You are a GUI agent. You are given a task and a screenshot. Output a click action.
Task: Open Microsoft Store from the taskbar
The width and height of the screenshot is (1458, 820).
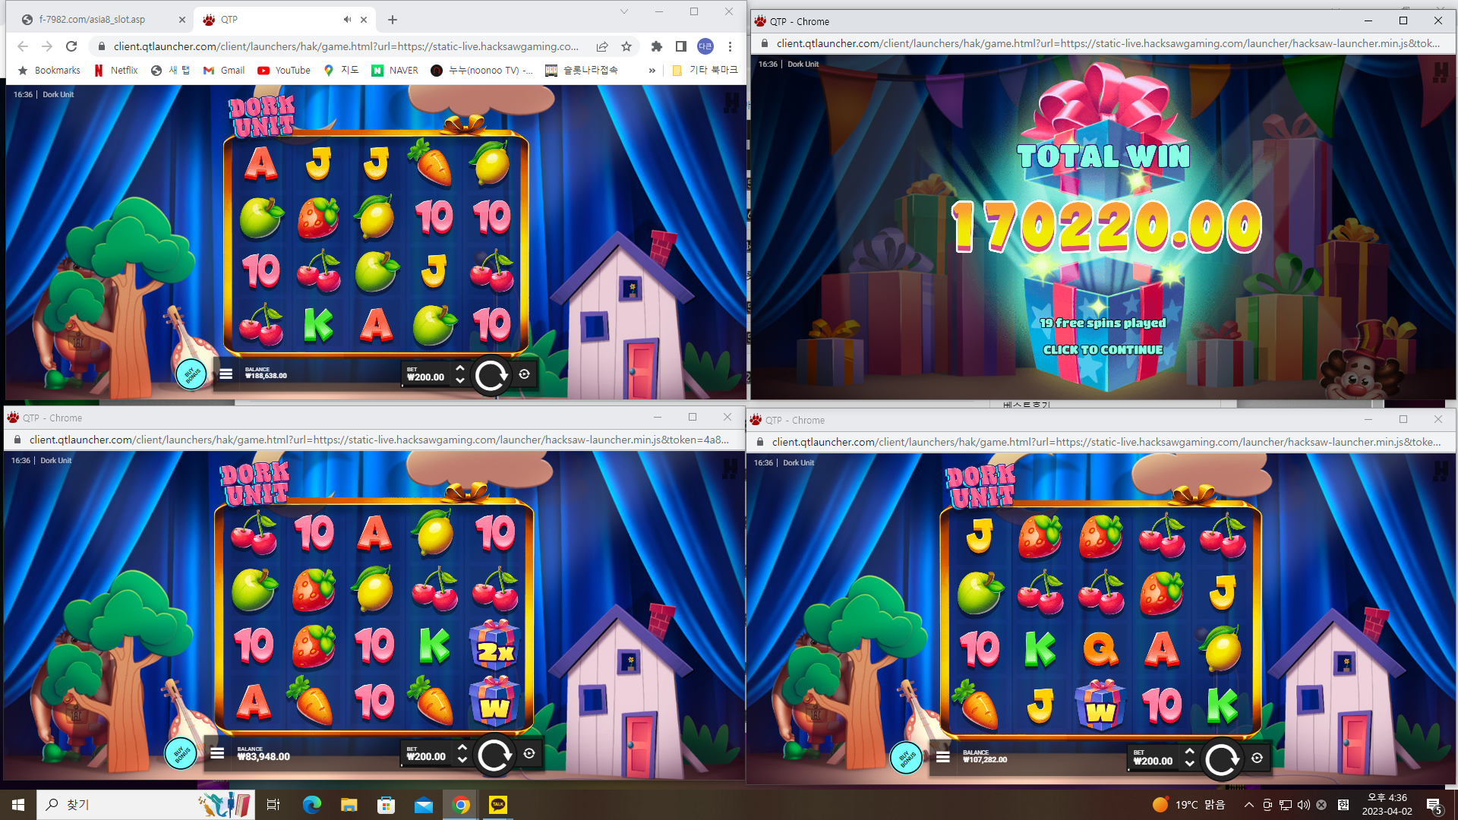[x=386, y=805]
